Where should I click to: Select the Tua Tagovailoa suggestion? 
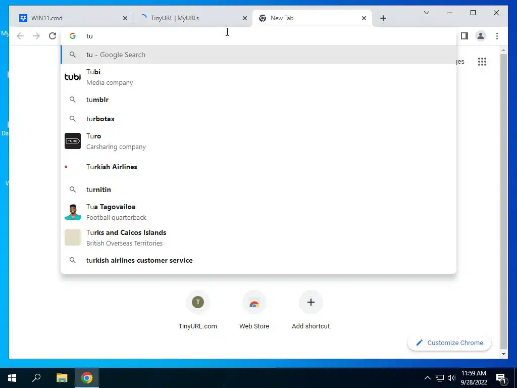pyautogui.click(x=259, y=212)
